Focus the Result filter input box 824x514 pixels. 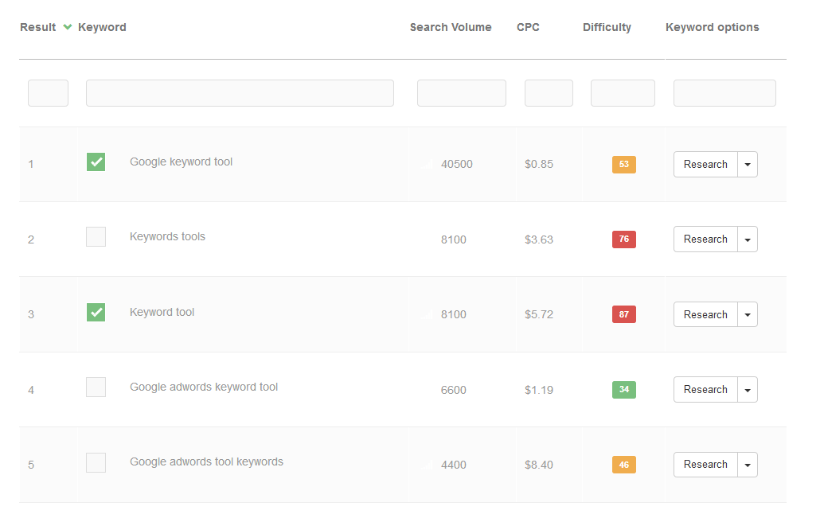pos(48,93)
